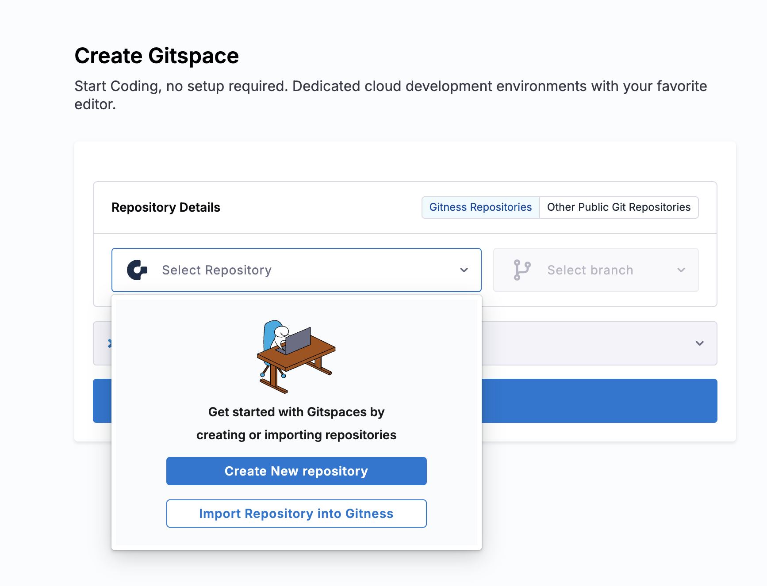Click the Create Gitspace page heading

click(157, 56)
